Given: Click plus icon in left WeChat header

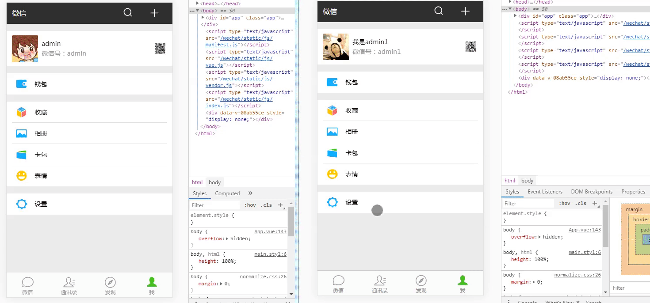Looking at the screenshot, I should [x=154, y=13].
